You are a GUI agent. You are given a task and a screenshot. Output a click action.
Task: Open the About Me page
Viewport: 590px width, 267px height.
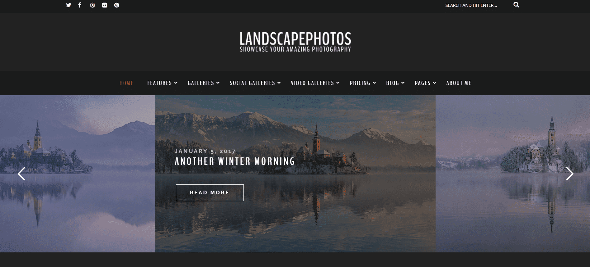(459, 83)
